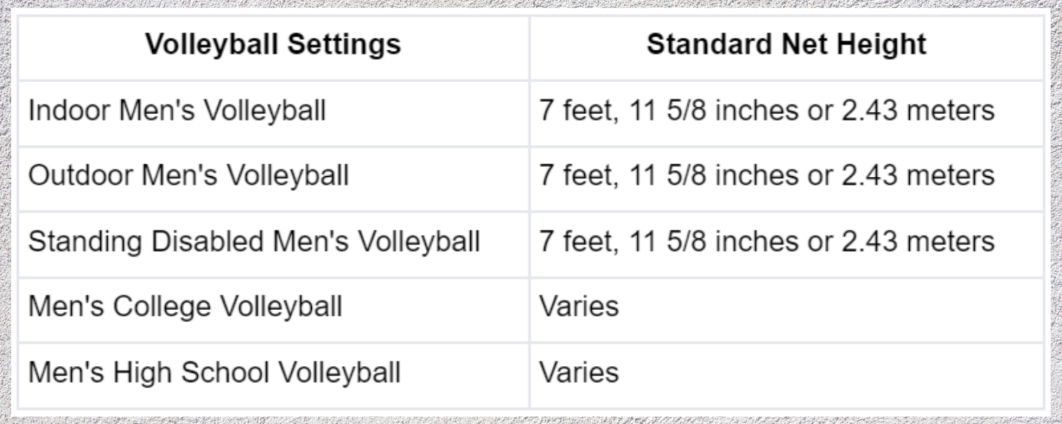
Task: Click "Varies" in the Men's College row
Action: click(x=579, y=307)
